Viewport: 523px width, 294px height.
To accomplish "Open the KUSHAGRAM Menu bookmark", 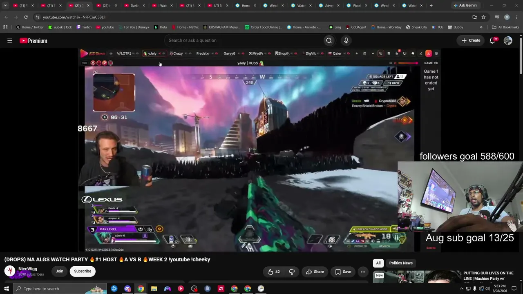I will coord(221,27).
